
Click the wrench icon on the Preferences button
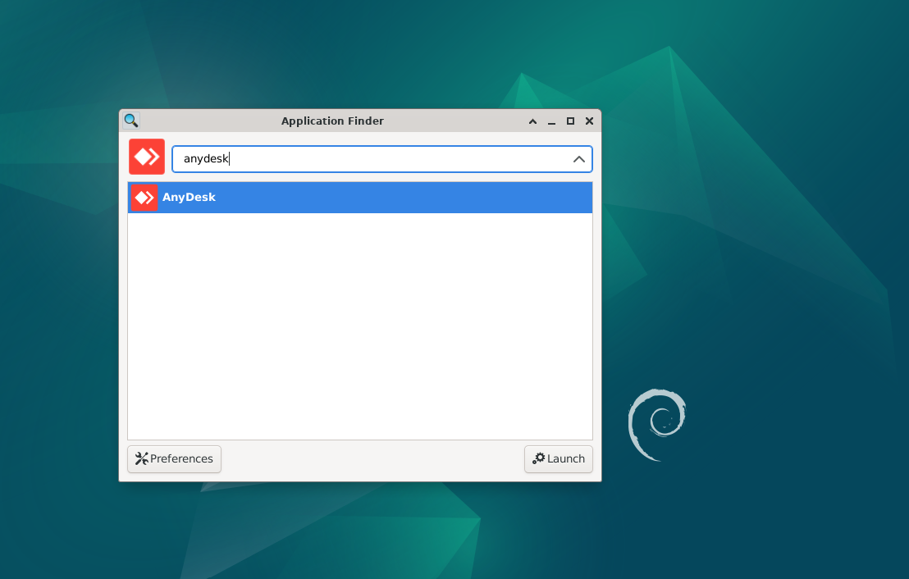pos(141,458)
